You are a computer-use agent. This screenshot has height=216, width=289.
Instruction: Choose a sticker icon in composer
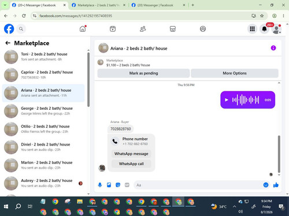pos(118,185)
